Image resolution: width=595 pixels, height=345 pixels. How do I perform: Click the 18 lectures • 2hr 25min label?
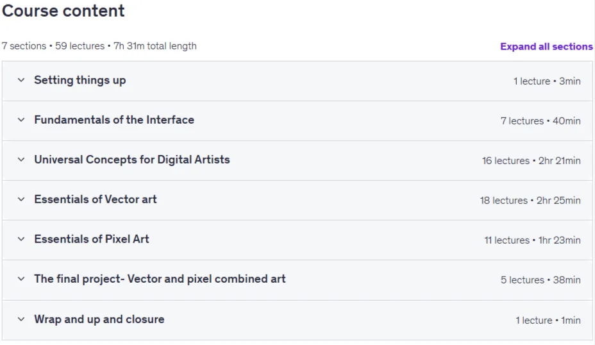(530, 201)
